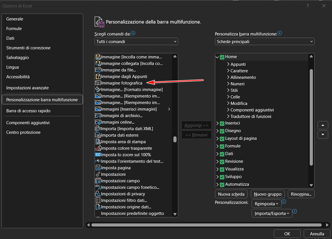
Task: Disable the Dati tab checkbox
Action: pyautogui.click(x=222, y=154)
